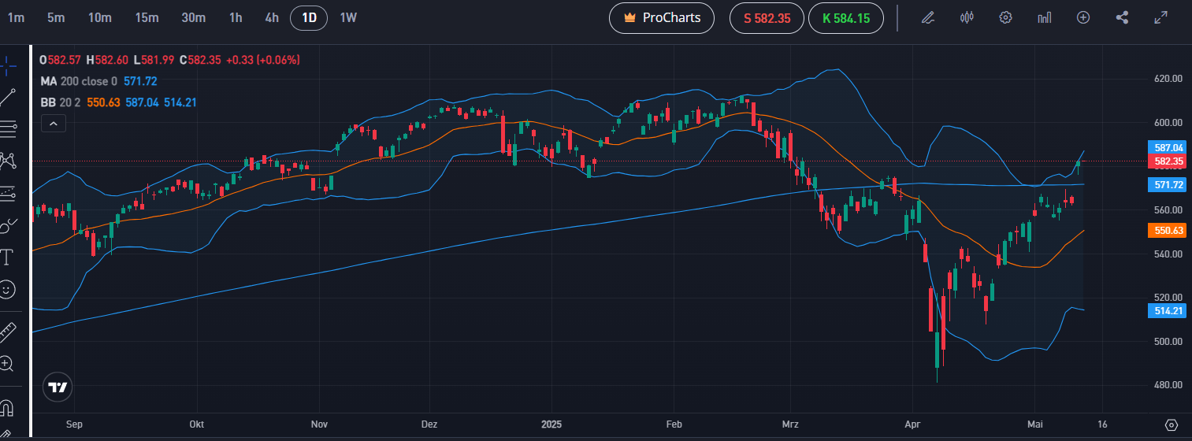Select the text annotation tool
The image size is (1192, 441).
pos(7,257)
